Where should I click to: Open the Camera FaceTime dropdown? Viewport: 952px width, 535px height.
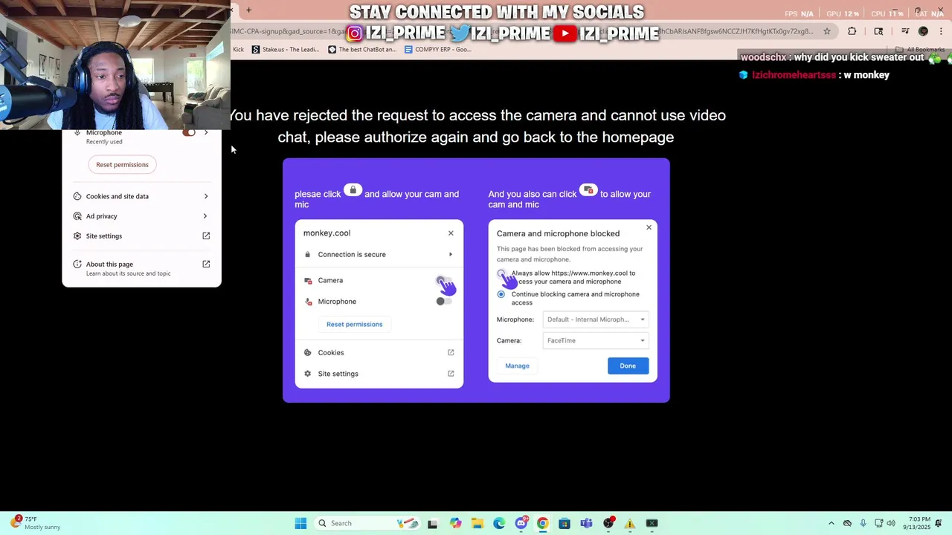[595, 340]
